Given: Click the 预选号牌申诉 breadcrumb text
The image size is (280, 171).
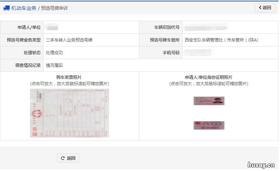Looking at the screenshot, I should click(55, 8).
